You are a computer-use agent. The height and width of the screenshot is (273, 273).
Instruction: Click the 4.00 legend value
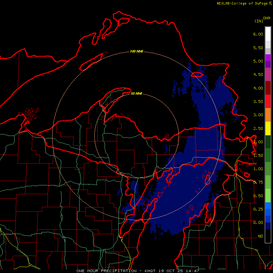[258, 88]
